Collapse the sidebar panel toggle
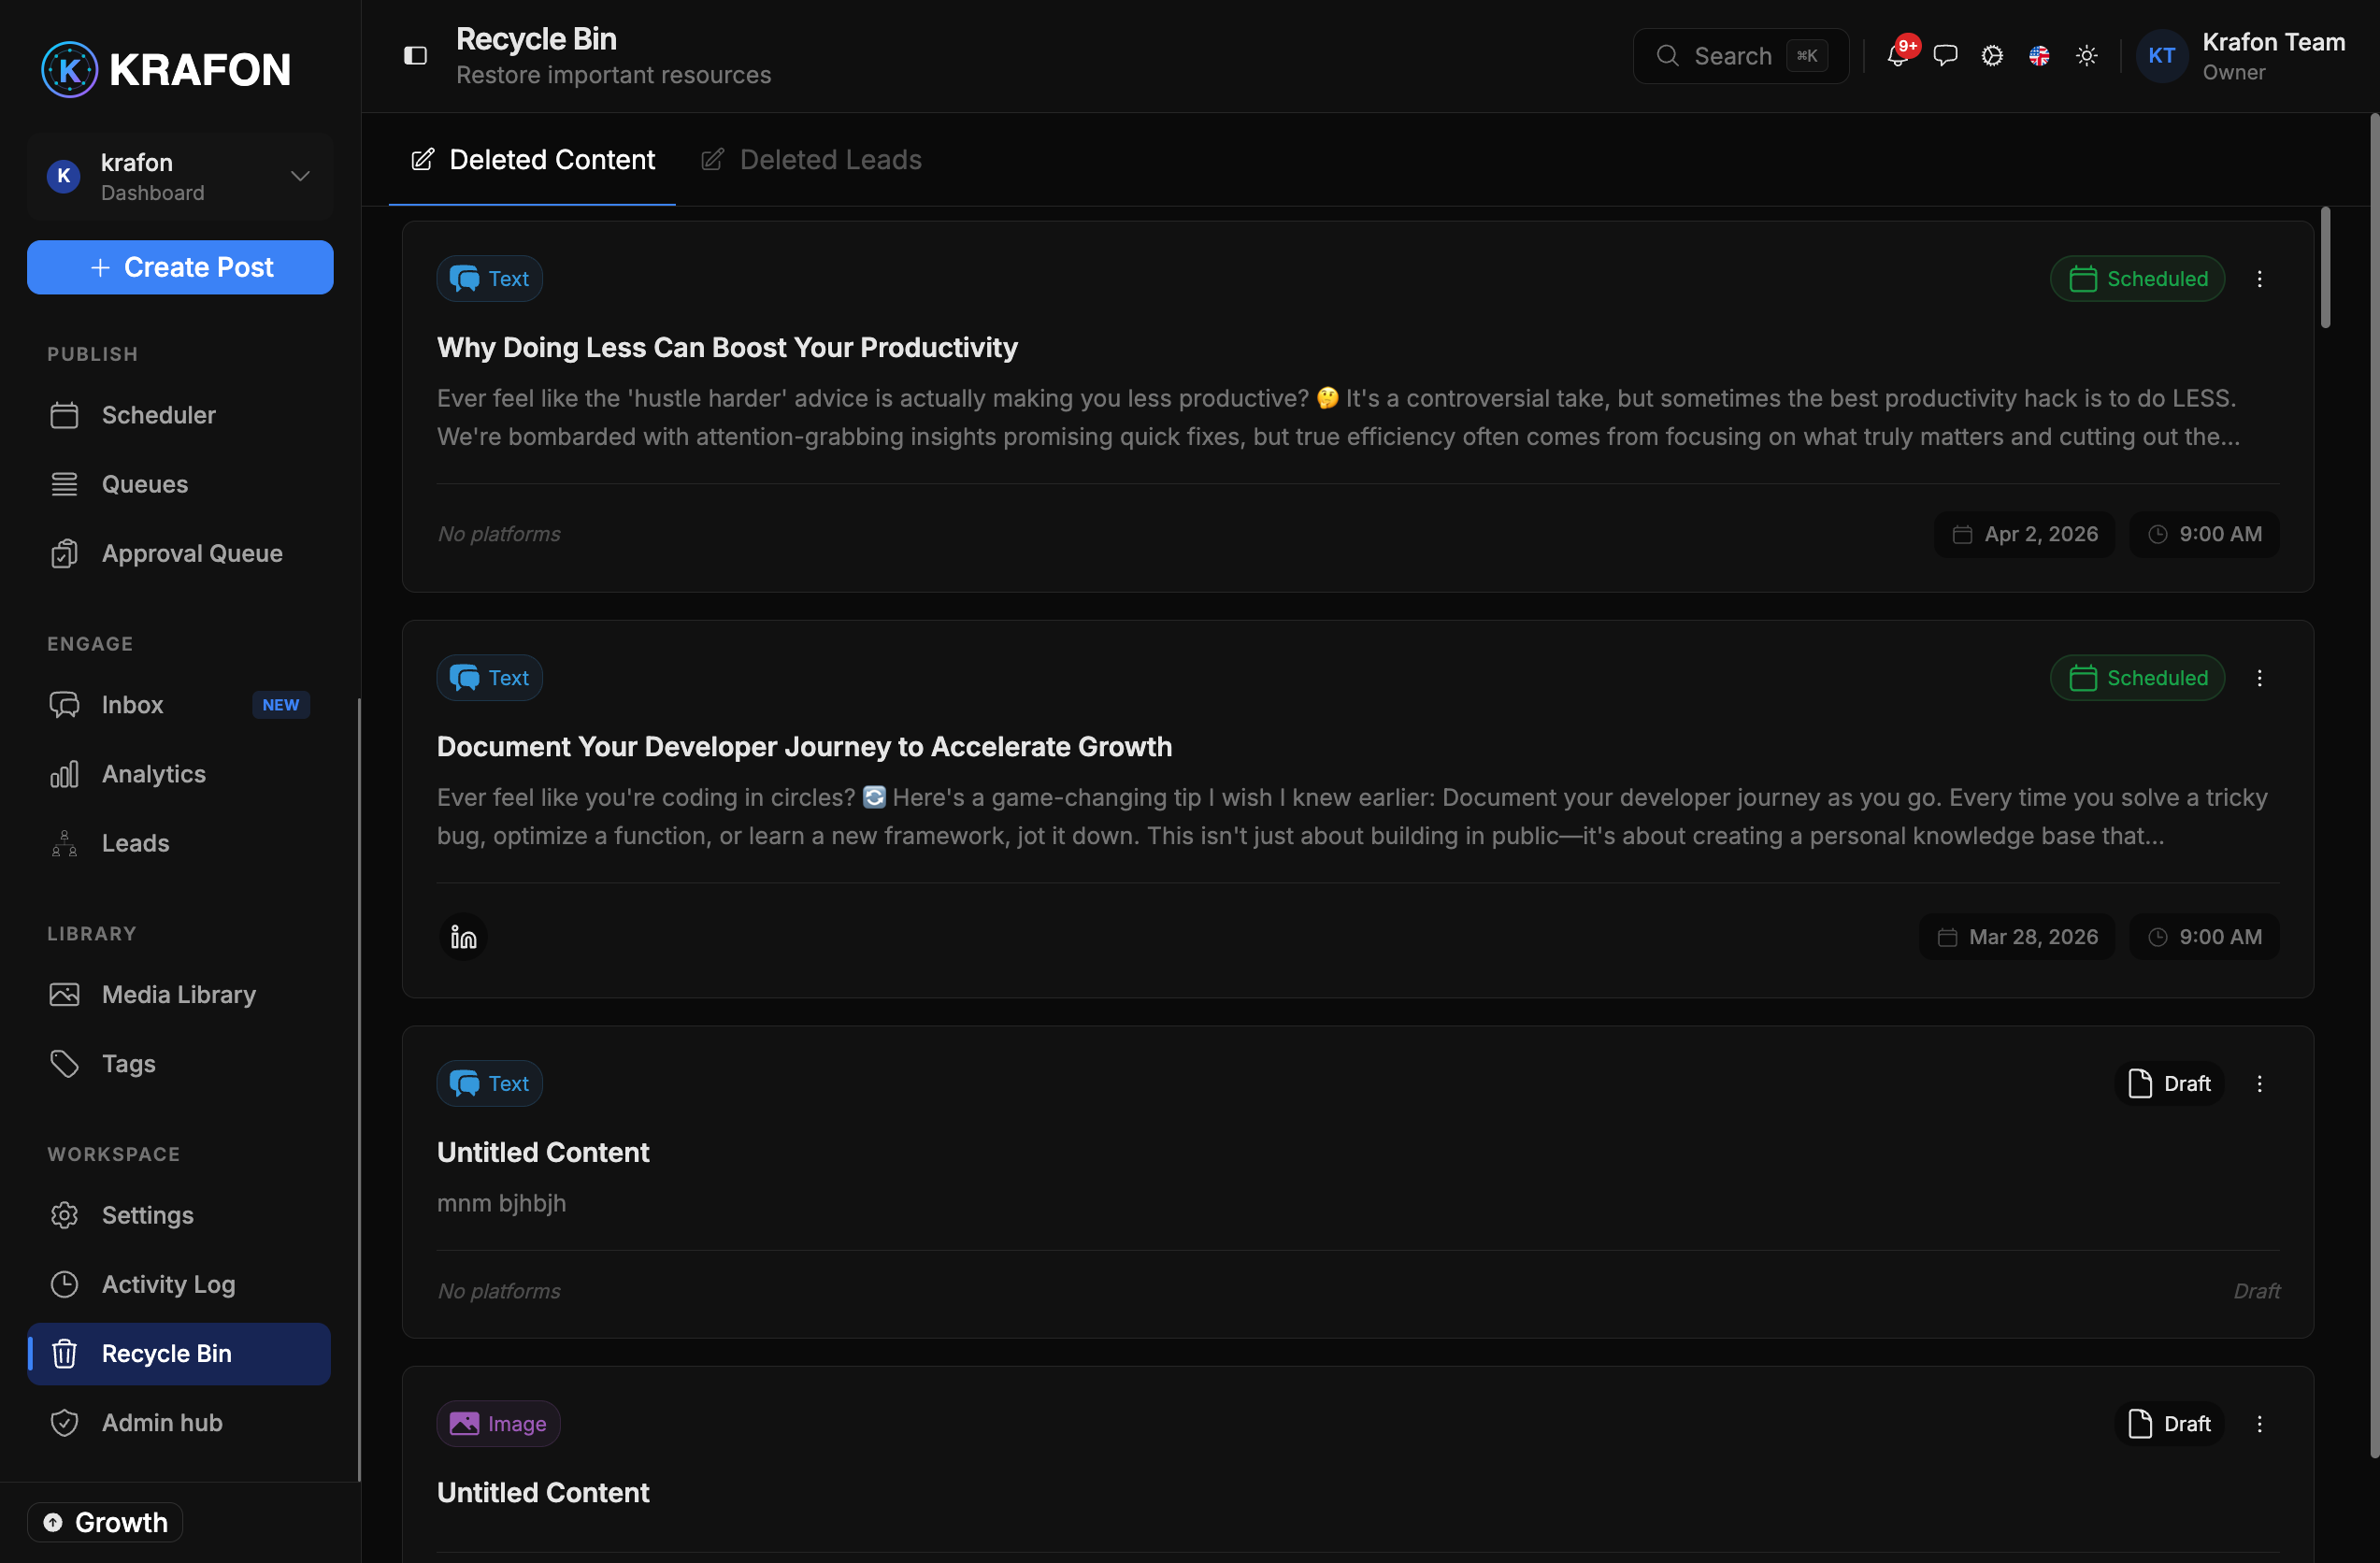Viewport: 2380px width, 1563px height. click(x=415, y=56)
